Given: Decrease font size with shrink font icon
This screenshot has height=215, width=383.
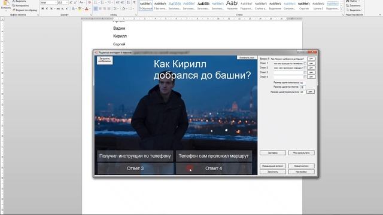Looking at the screenshot, I should coord(75,2).
